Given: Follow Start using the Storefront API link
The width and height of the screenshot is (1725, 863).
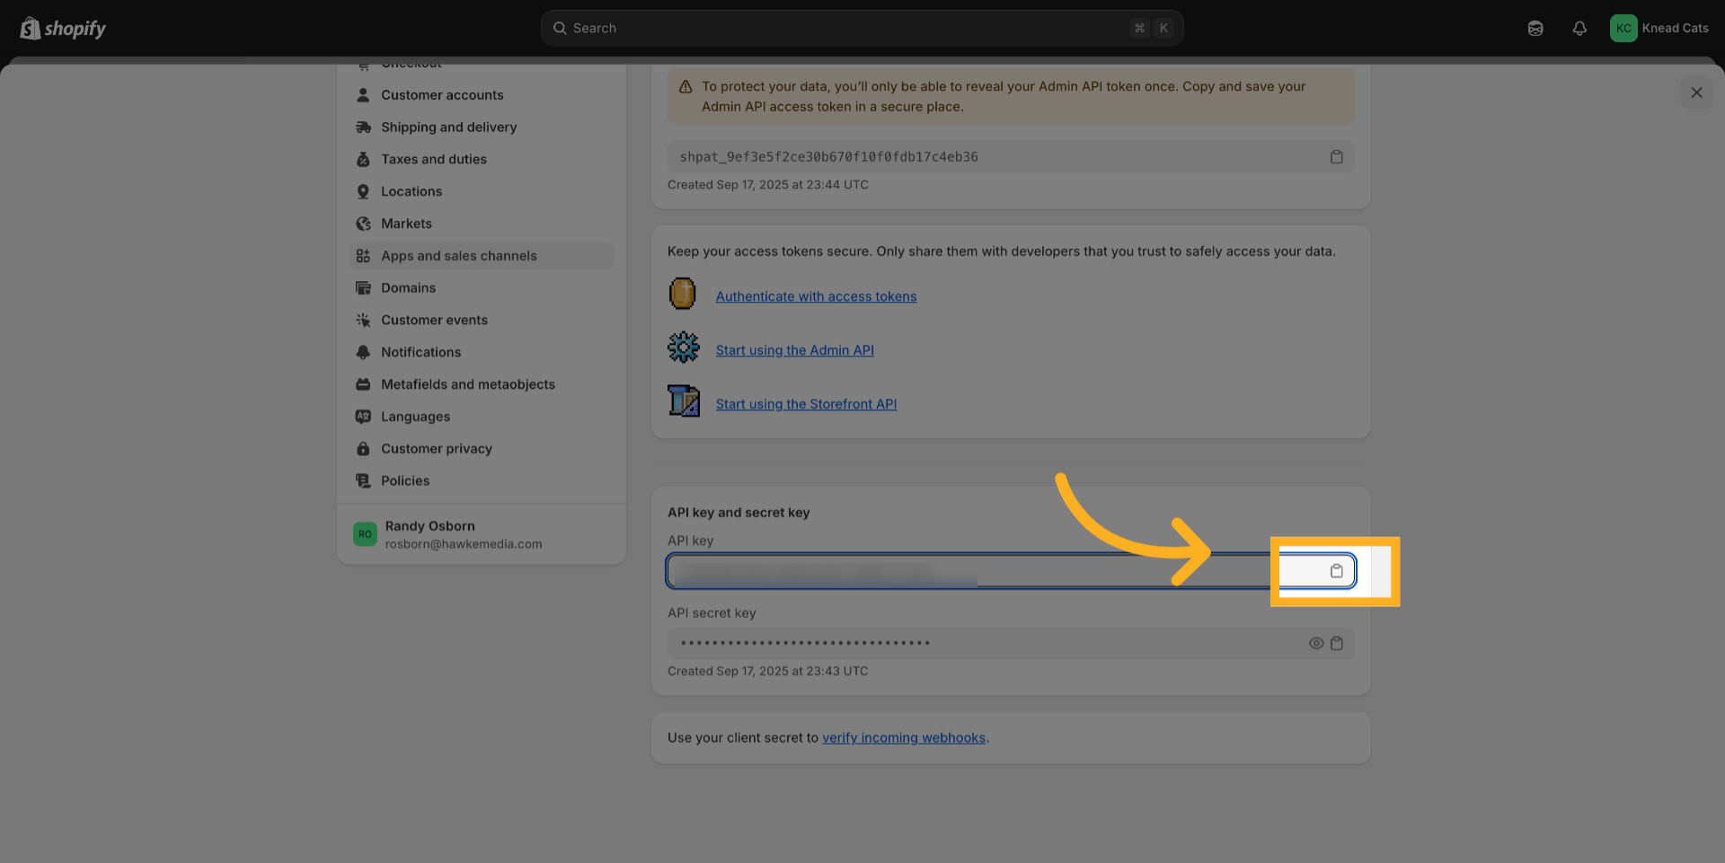Looking at the screenshot, I should 806,404.
